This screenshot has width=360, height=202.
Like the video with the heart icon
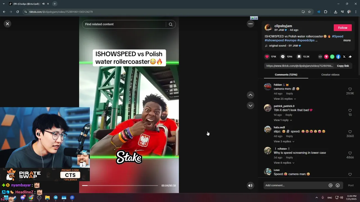coord(267,57)
